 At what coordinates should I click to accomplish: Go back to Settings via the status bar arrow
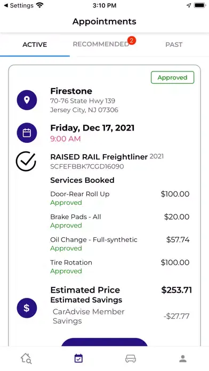point(19,5)
